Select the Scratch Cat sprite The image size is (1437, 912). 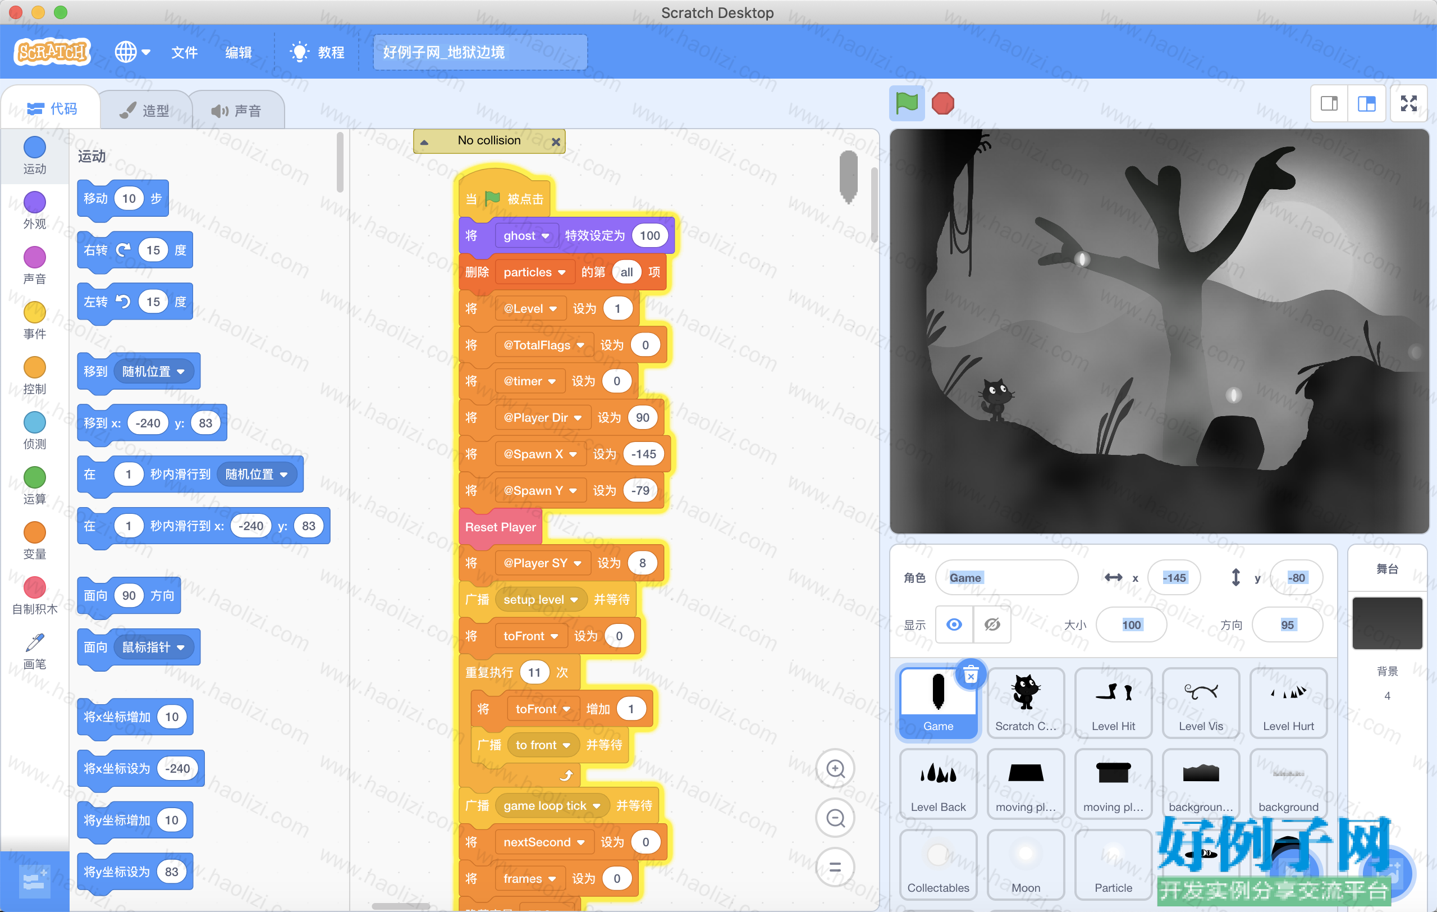[1026, 703]
